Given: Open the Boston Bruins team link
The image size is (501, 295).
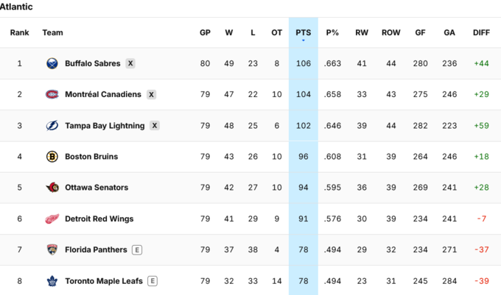Looking at the screenshot, I should click(91, 157).
